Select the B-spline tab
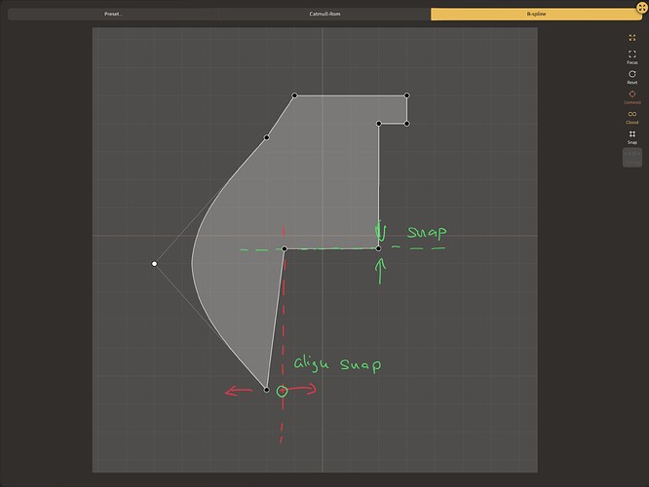The height and width of the screenshot is (487, 649). point(536,14)
